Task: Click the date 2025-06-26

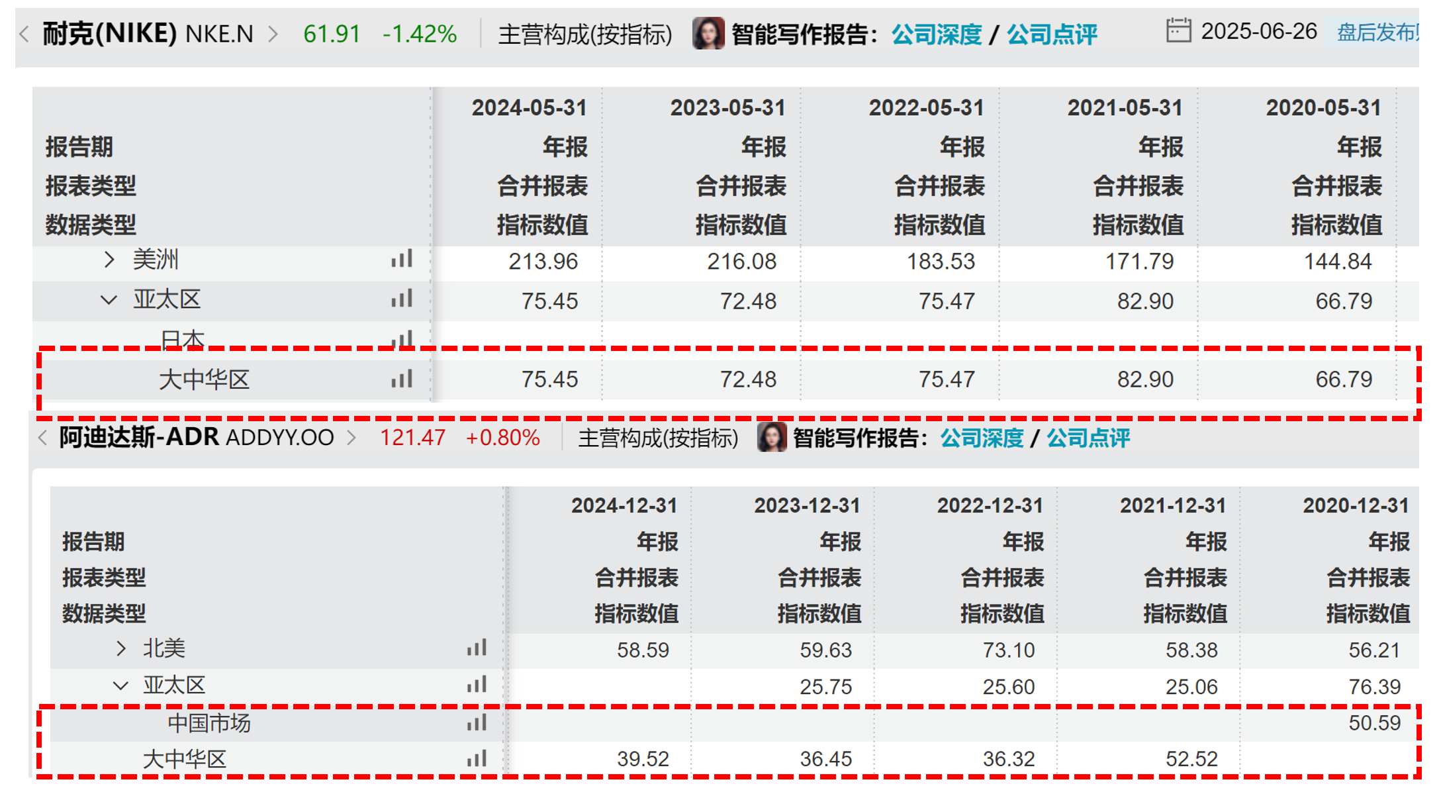Action: (1259, 31)
